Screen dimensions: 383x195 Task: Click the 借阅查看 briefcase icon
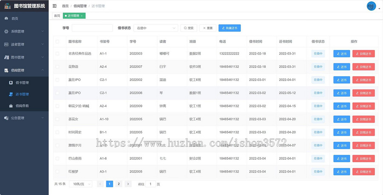pyautogui.click(x=11, y=106)
